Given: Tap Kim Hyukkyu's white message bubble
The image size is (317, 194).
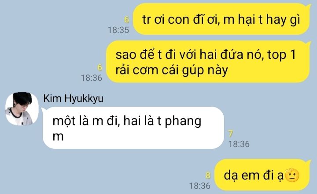Looking at the screenshot, I should 133,128.
